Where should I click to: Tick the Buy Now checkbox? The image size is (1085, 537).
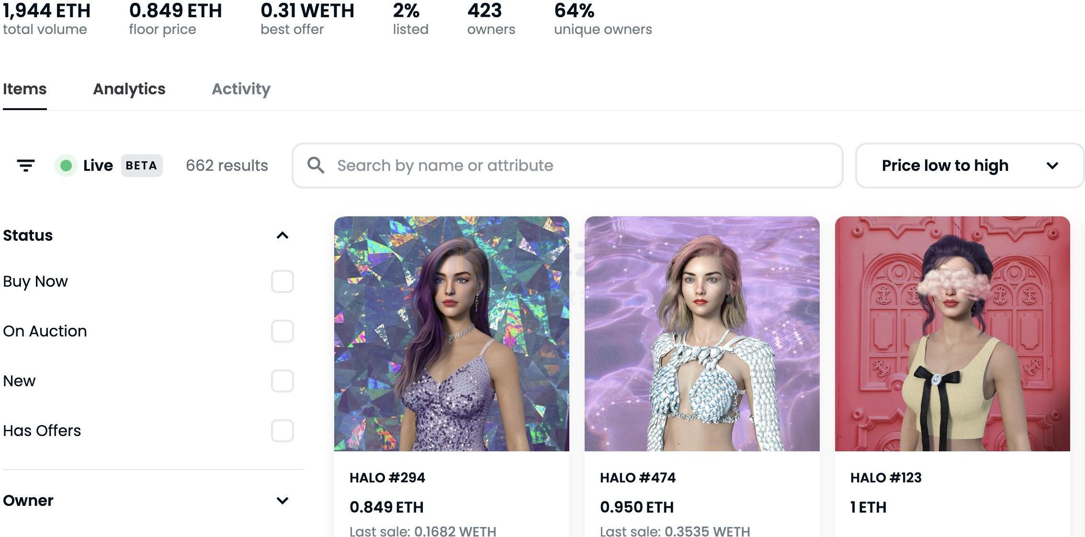(282, 281)
